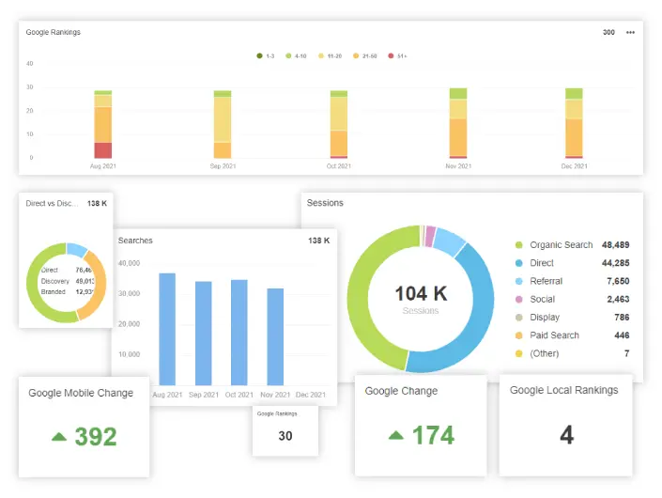This screenshot has width=662, height=498.
Task: Click the Social pink legend dot
Action: click(518, 299)
